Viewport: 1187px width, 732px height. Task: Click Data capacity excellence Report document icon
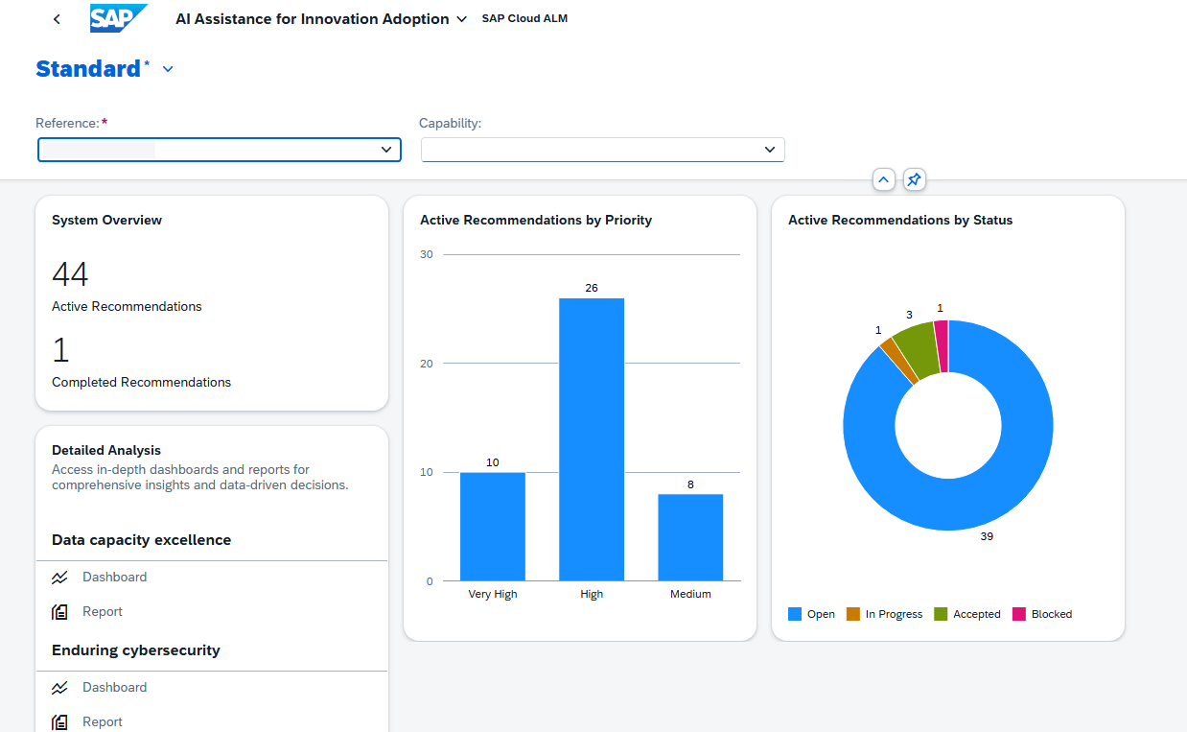tap(60, 612)
